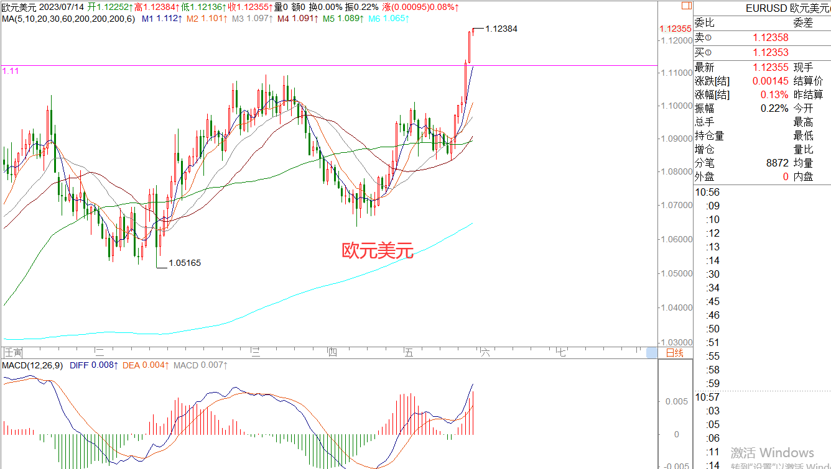Click the 欧元美元 2023/07/14 header text
This screenshot has height=469, width=831.
point(44,7)
